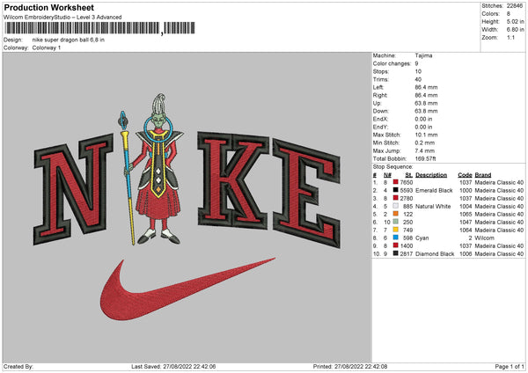Select the Natural White color swatch
The height and width of the screenshot is (373, 528).
(396, 206)
